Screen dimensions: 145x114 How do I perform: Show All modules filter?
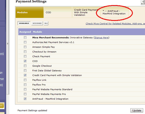click(x=46, y=23)
